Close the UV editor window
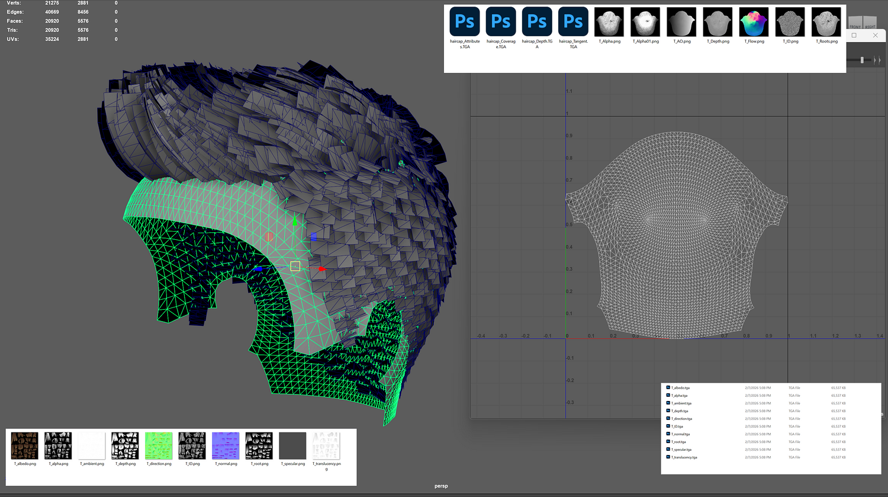 click(x=875, y=36)
